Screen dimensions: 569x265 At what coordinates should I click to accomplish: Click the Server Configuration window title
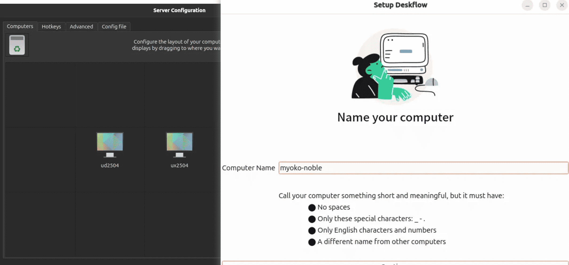point(179,10)
